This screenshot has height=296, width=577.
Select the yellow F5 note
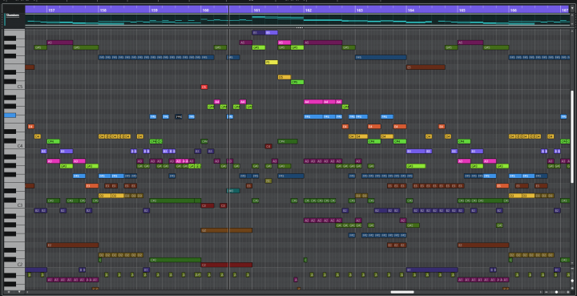click(x=271, y=63)
